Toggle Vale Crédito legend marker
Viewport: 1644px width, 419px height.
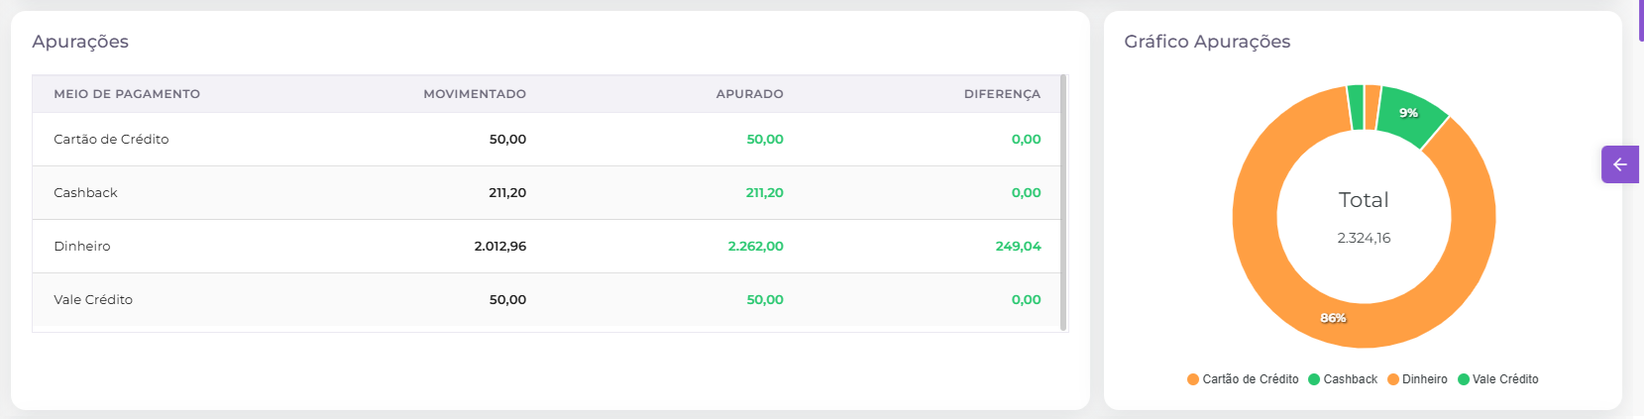pos(1464,379)
